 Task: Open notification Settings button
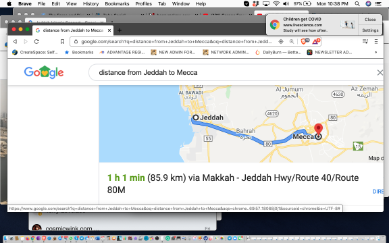pos(370,30)
